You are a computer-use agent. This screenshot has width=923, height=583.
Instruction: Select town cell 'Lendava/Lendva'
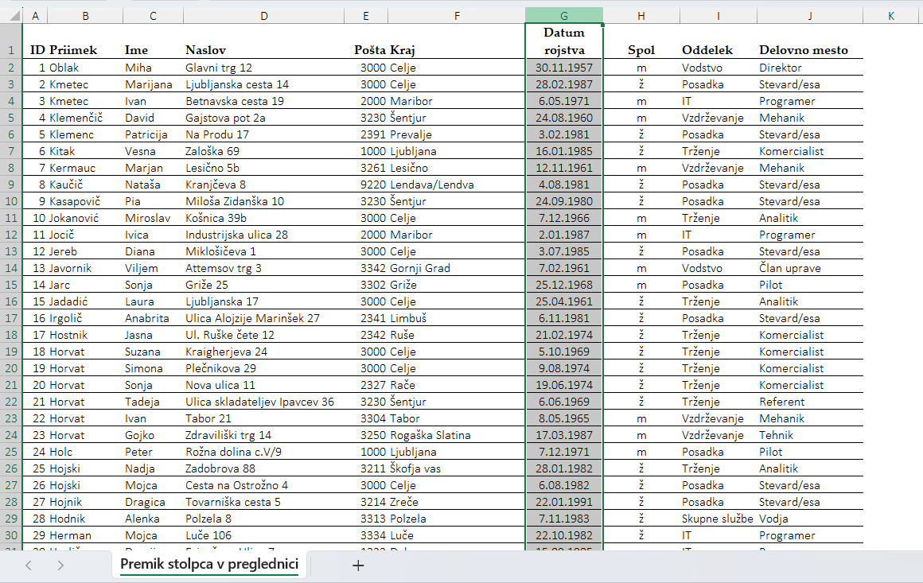456,185
